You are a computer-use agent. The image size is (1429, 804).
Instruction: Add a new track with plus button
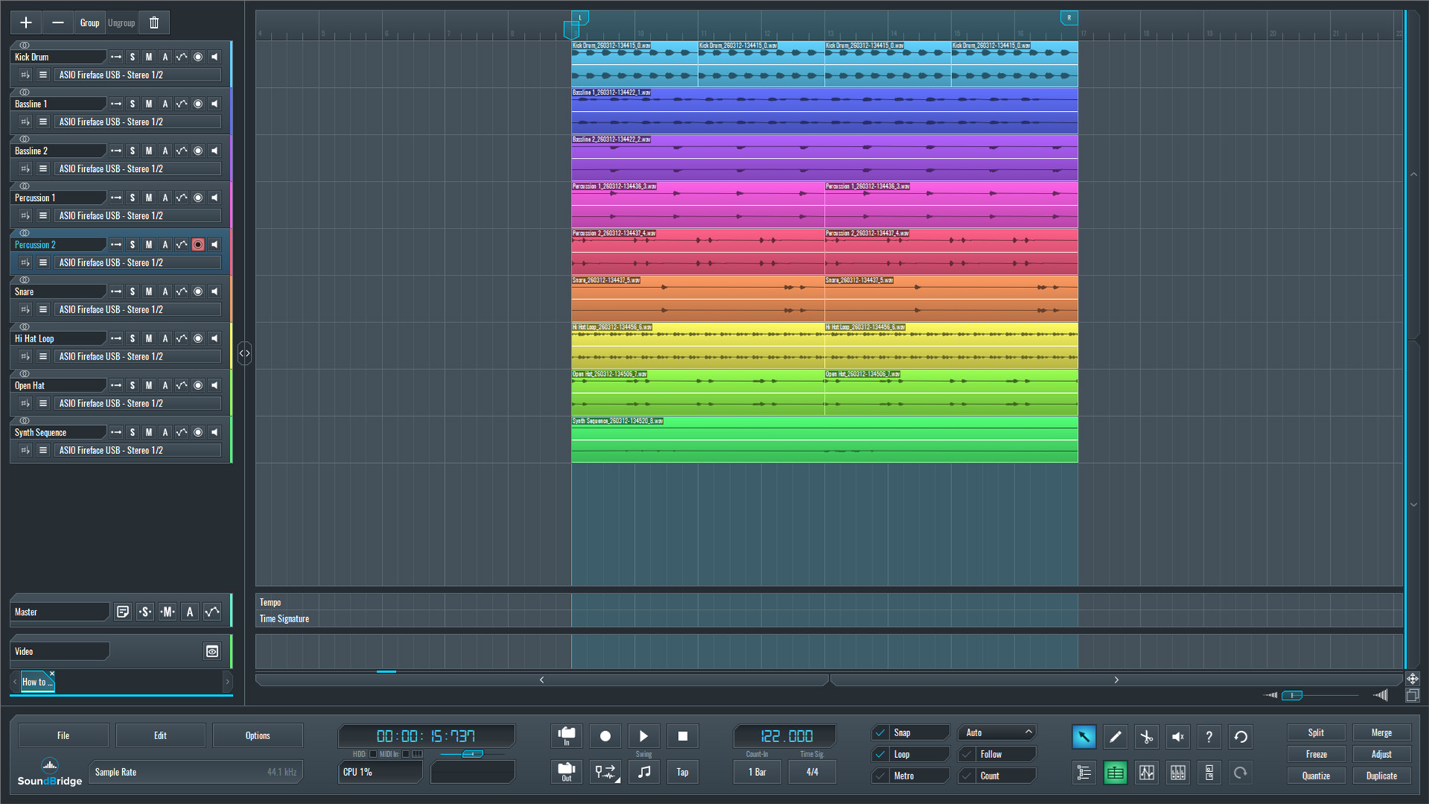click(26, 22)
